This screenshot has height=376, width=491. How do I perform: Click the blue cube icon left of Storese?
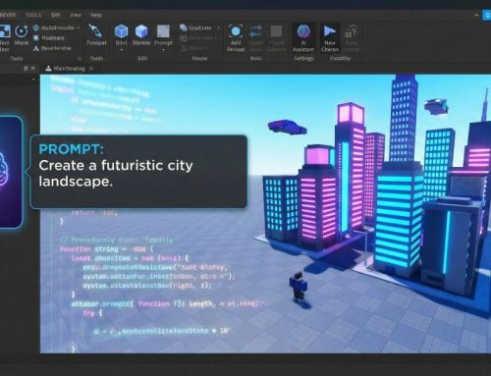121,31
